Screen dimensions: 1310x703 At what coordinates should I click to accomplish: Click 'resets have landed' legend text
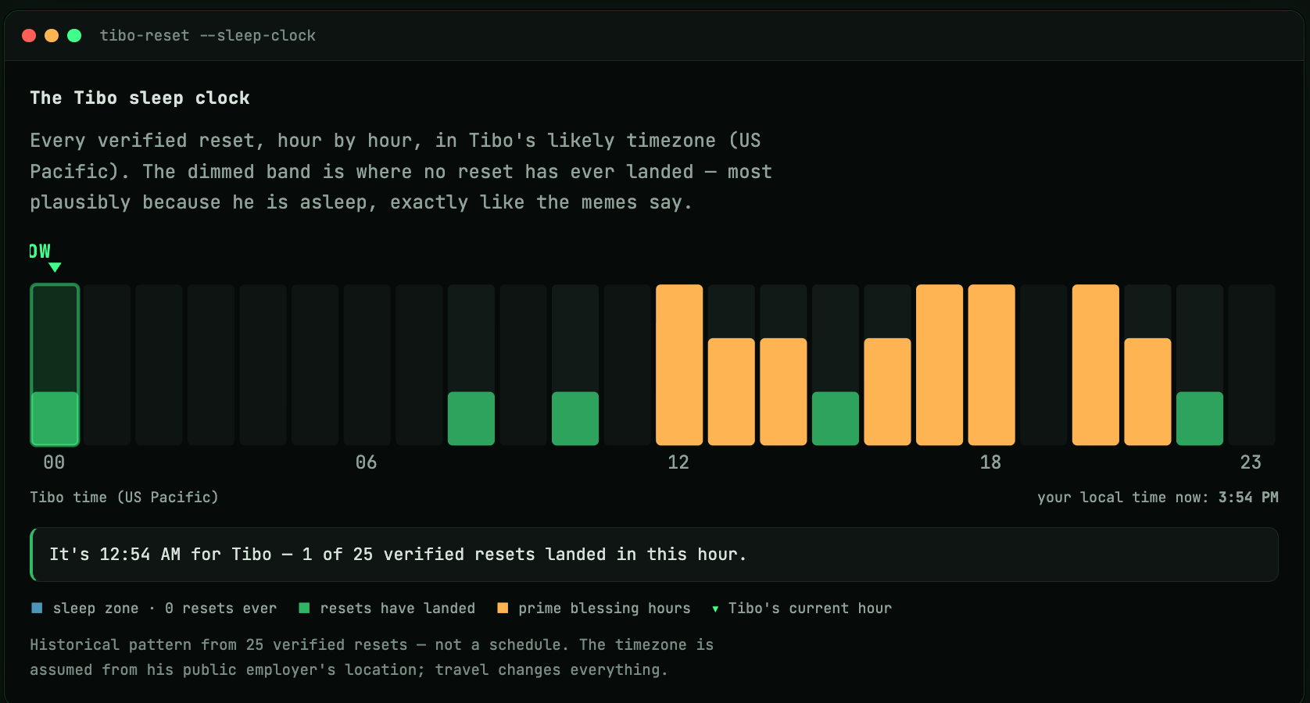(x=397, y=608)
